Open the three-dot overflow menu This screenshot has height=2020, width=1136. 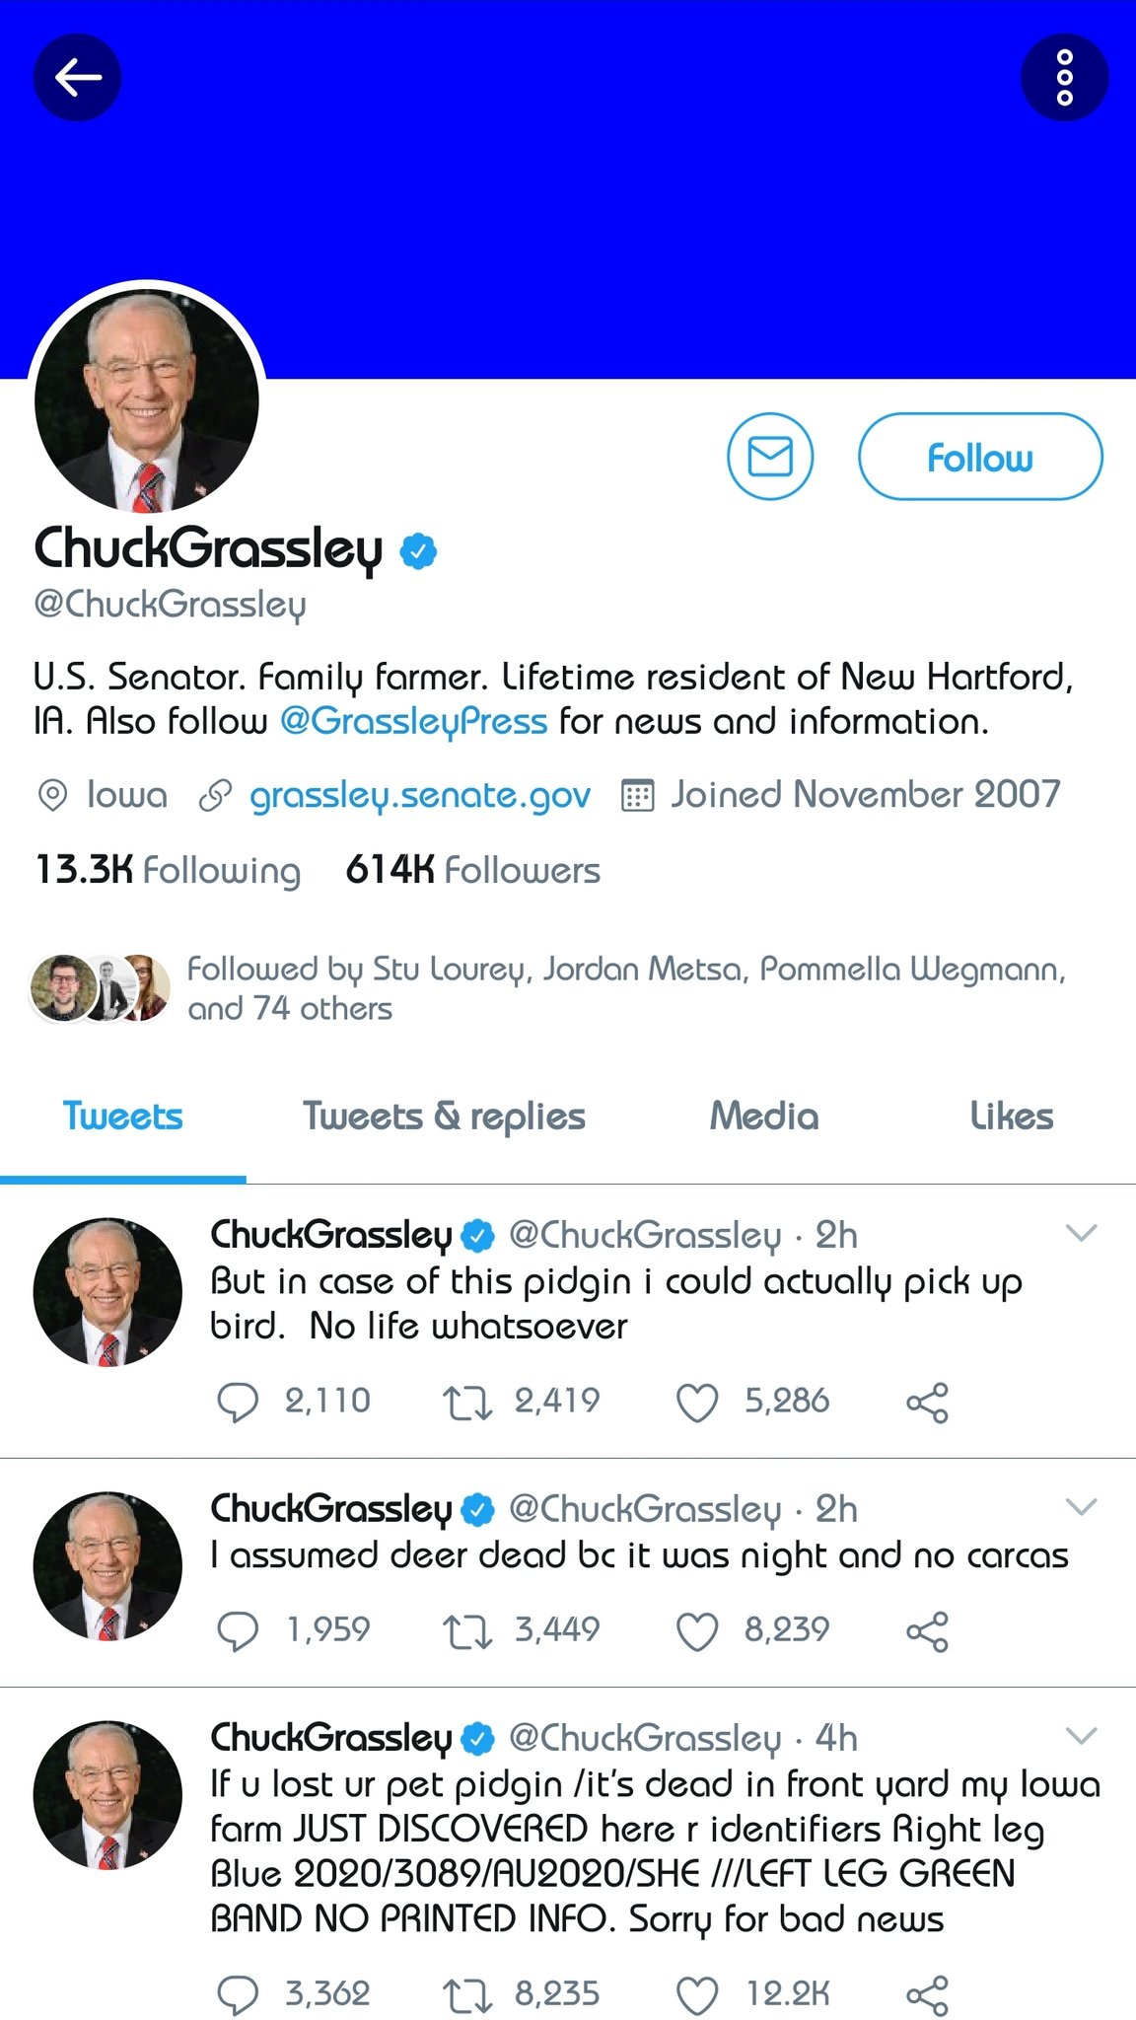1064,77
